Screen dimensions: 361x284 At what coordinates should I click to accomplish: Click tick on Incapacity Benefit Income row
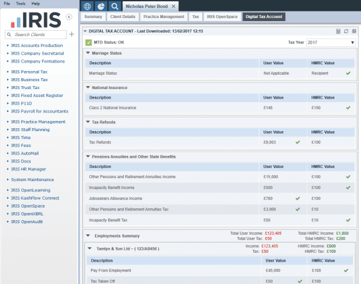(x=348, y=188)
